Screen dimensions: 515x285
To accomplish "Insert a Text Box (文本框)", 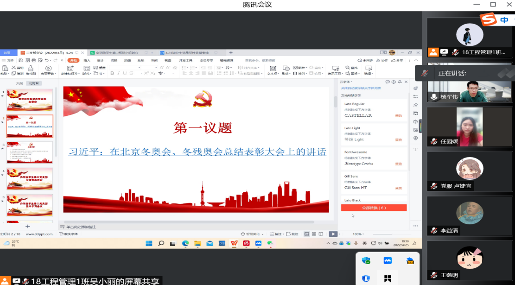I will (x=273, y=68).
